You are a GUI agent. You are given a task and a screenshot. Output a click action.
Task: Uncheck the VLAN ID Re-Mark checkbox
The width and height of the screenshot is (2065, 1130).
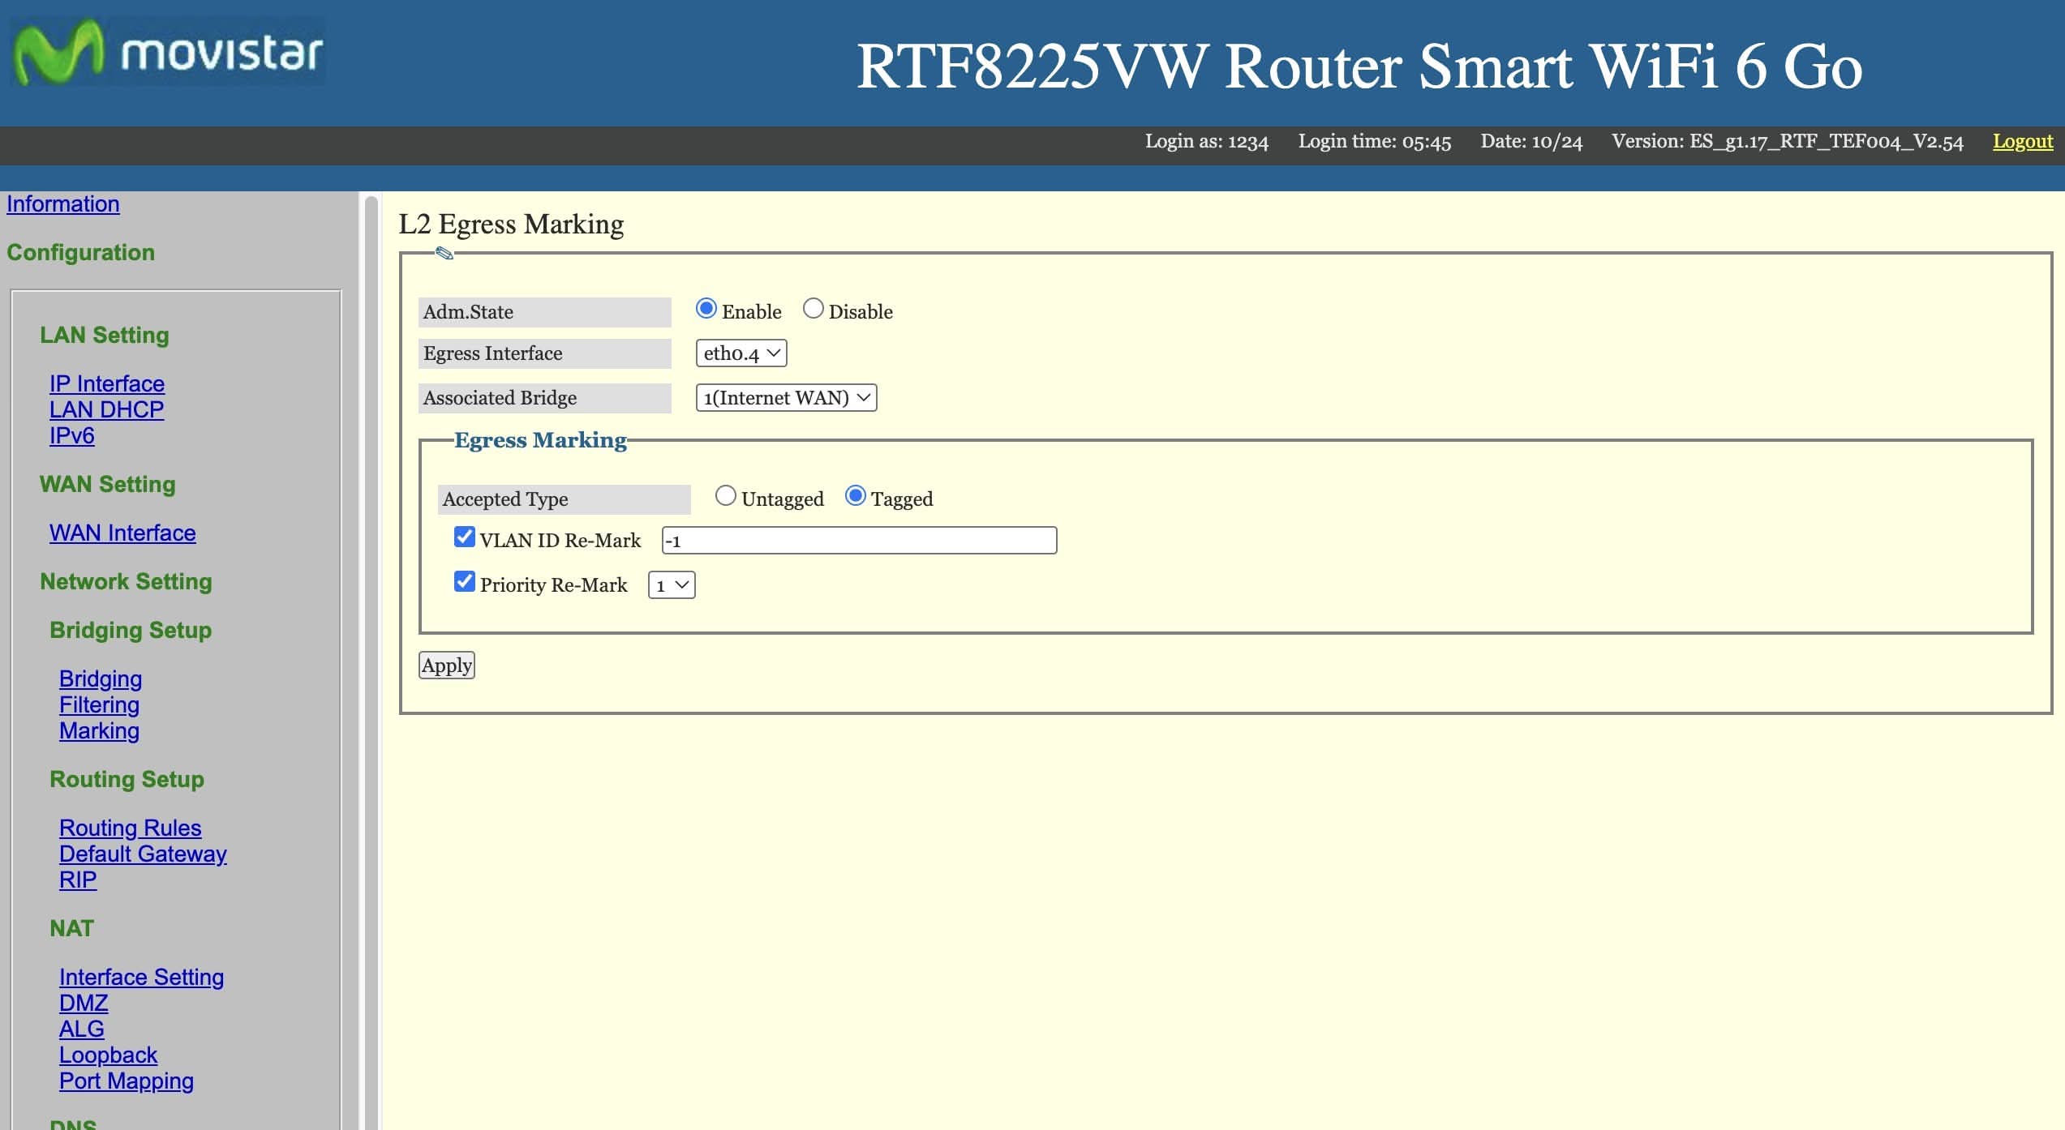(464, 537)
